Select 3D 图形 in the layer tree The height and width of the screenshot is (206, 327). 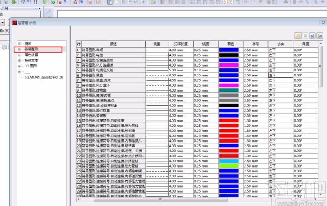pos(31,66)
